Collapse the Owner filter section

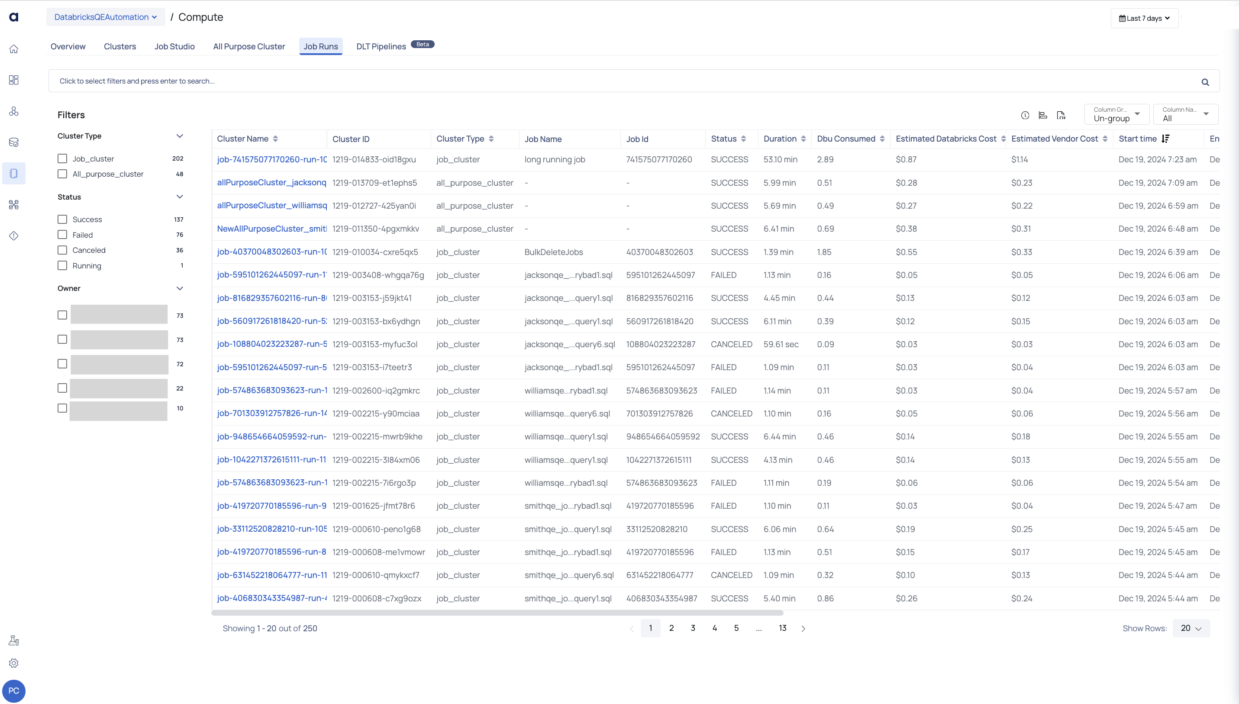pos(180,288)
